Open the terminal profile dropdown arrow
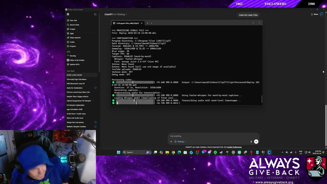 tap(151, 23)
